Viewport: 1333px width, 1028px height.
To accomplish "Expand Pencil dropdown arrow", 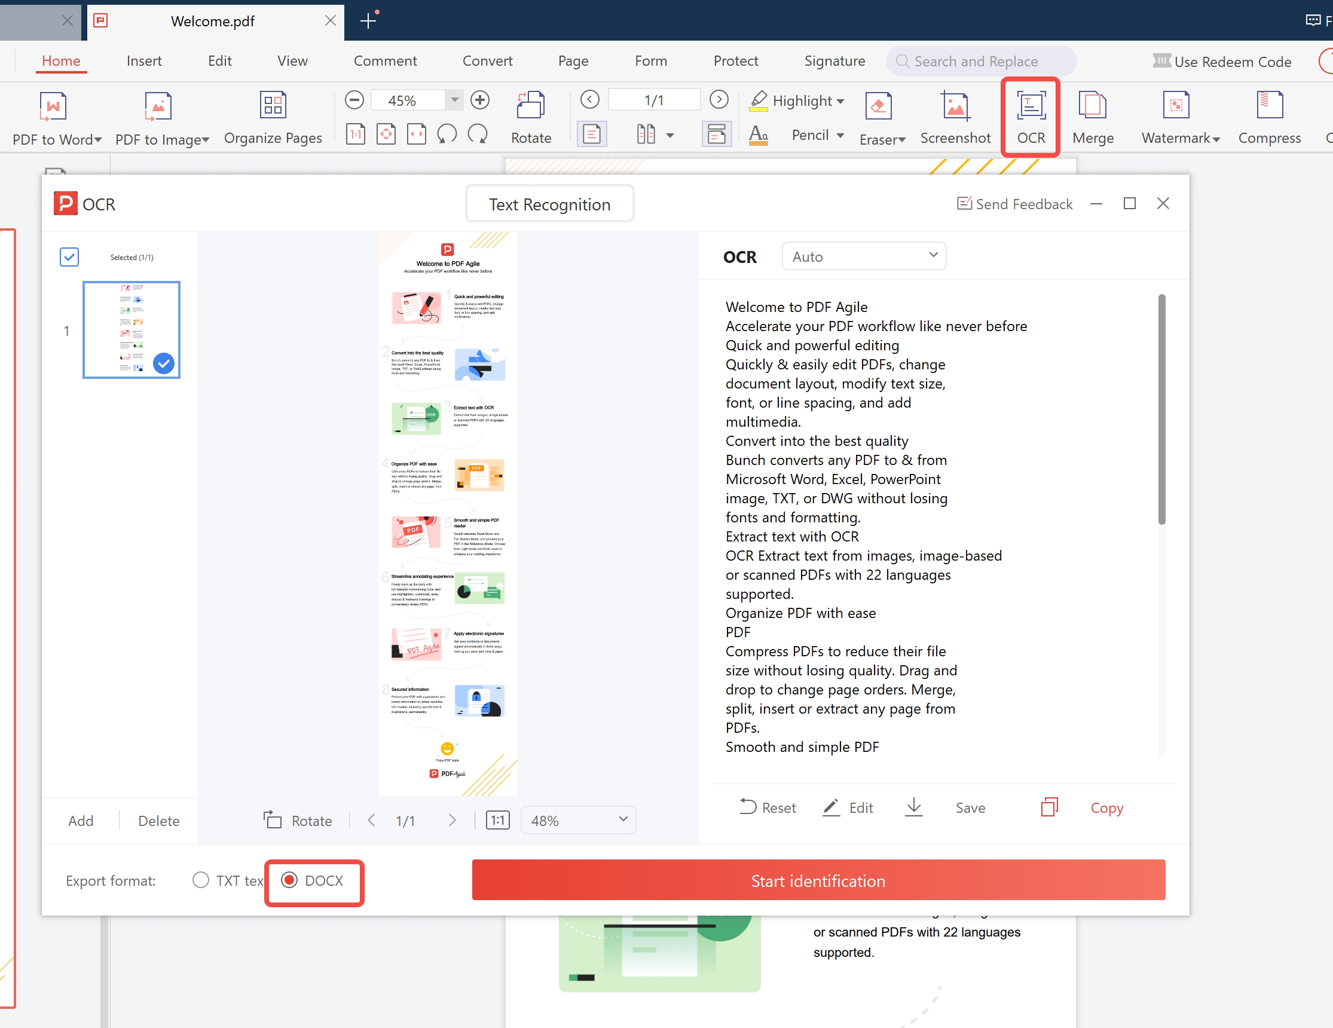I will coord(840,136).
